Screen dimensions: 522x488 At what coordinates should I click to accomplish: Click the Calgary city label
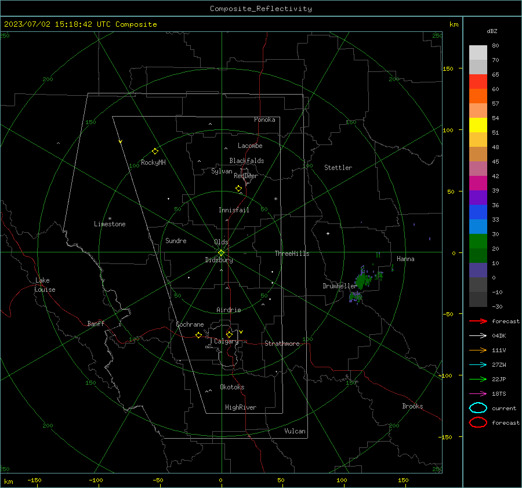tap(226, 341)
